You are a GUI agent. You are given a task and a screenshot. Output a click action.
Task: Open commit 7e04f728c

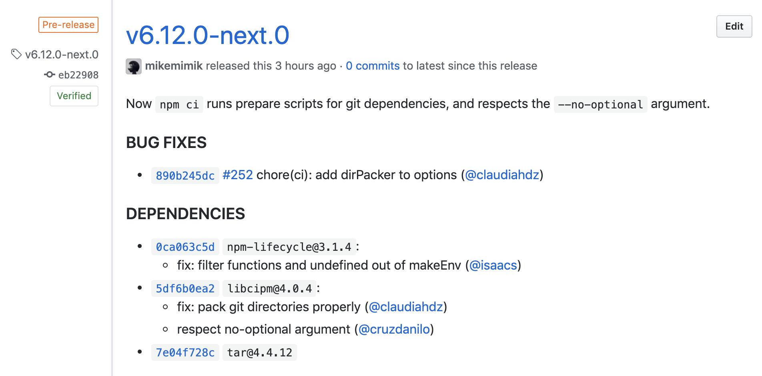(x=185, y=352)
